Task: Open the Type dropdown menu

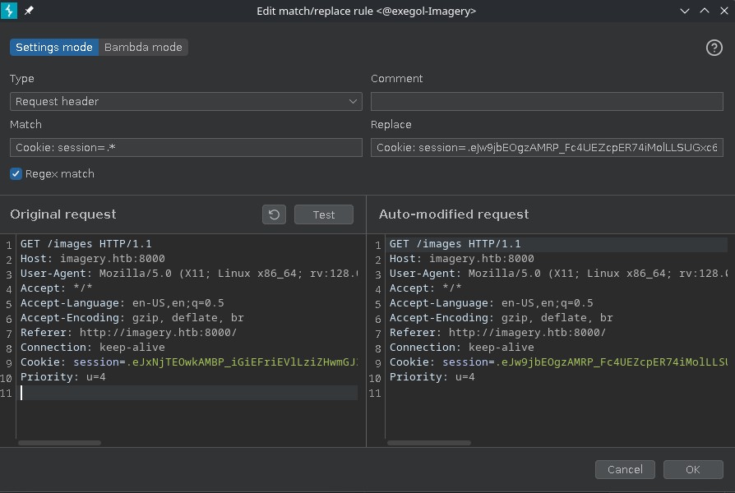Action: click(186, 101)
